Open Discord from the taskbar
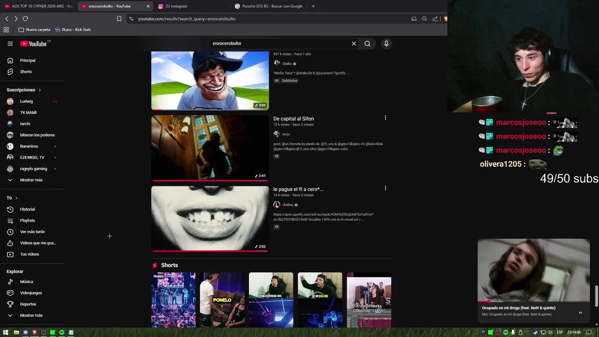 25,332
